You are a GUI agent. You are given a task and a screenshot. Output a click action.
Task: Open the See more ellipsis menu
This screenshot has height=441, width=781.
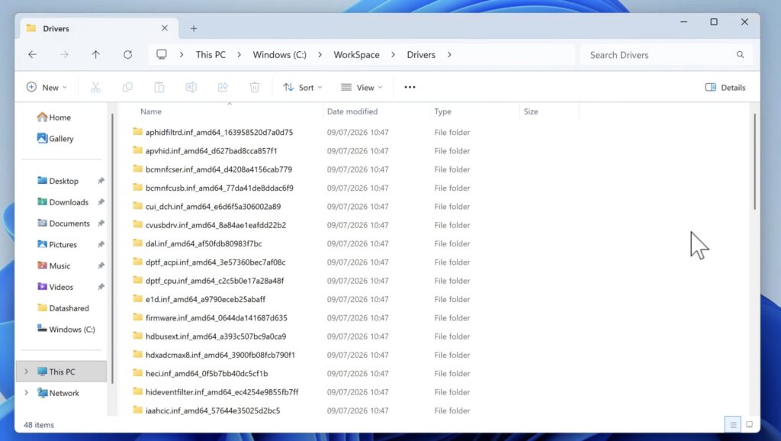[410, 87]
